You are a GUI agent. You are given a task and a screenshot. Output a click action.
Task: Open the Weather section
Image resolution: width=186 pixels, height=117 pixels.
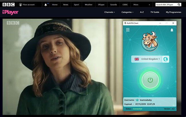(89, 5)
